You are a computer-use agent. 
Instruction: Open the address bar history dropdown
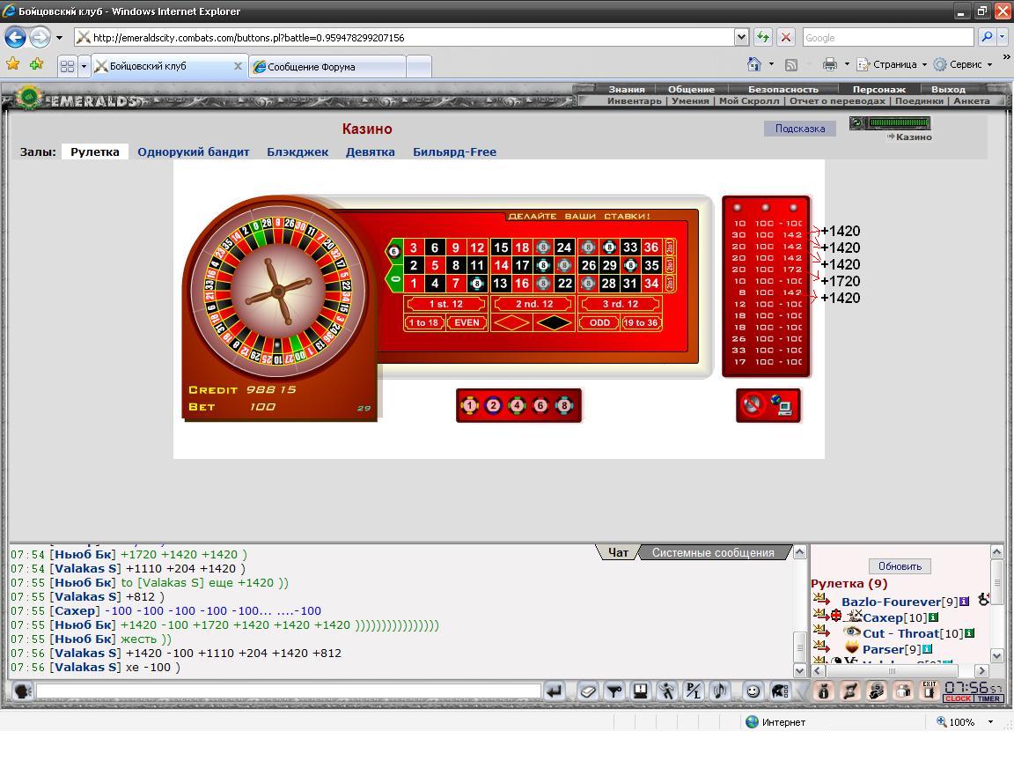pos(741,37)
